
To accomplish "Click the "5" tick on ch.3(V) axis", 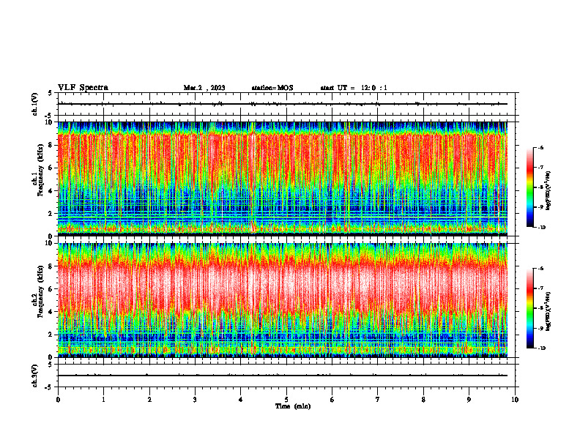I will pyautogui.click(x=50, y=365).
